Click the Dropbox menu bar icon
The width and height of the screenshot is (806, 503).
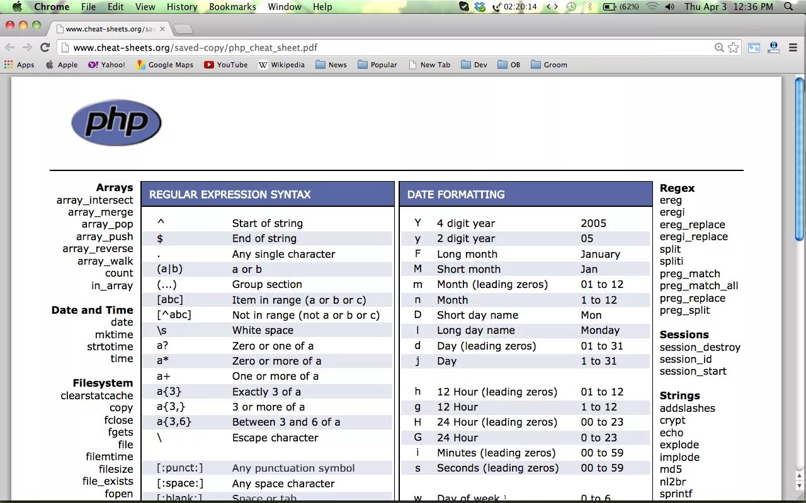480,7
